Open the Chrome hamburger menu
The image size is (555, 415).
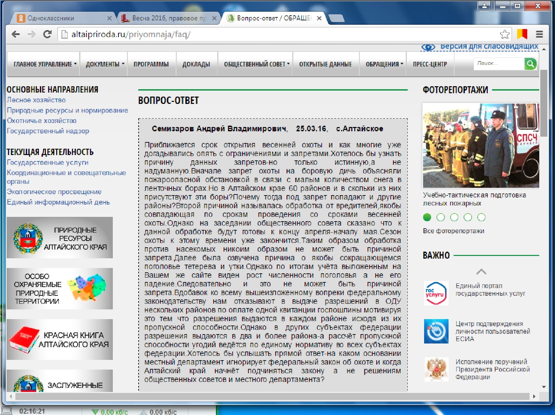pyautogui.click(x=539, y=34)
